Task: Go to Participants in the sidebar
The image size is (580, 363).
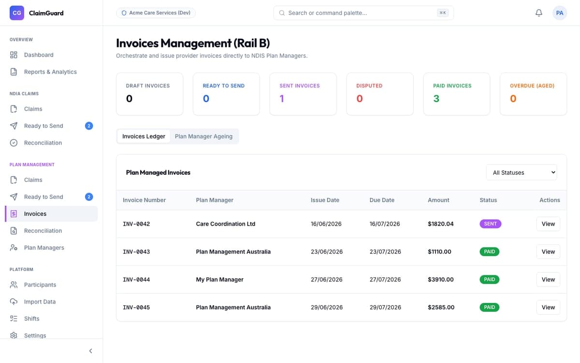Action: 51,285
